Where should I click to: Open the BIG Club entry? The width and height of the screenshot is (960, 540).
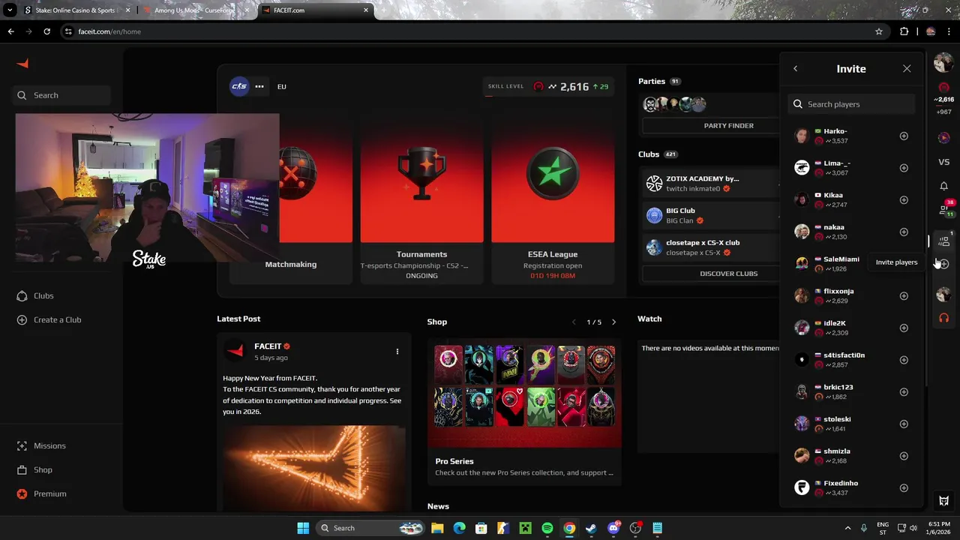[x=710, y=215]
